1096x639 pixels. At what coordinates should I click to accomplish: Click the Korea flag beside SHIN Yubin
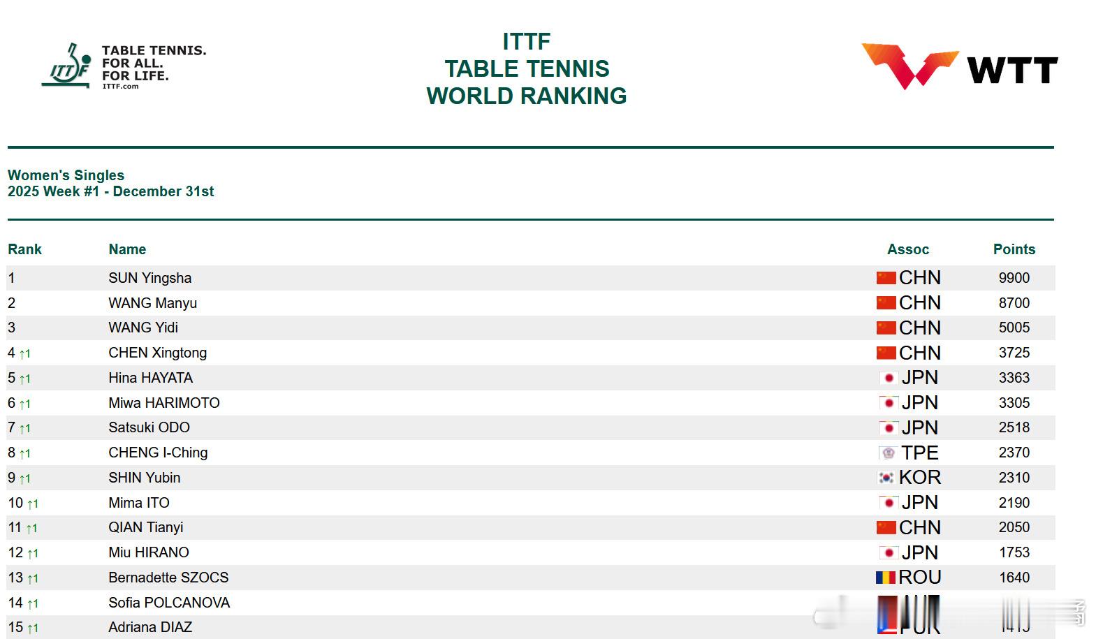point(886,478)
